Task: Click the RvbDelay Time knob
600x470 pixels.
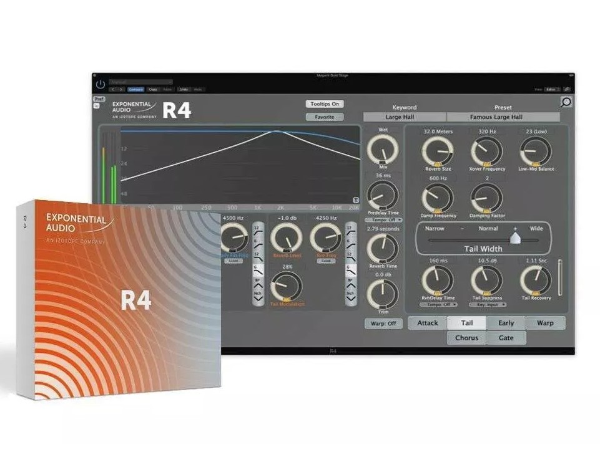Action: coord(438,281)
